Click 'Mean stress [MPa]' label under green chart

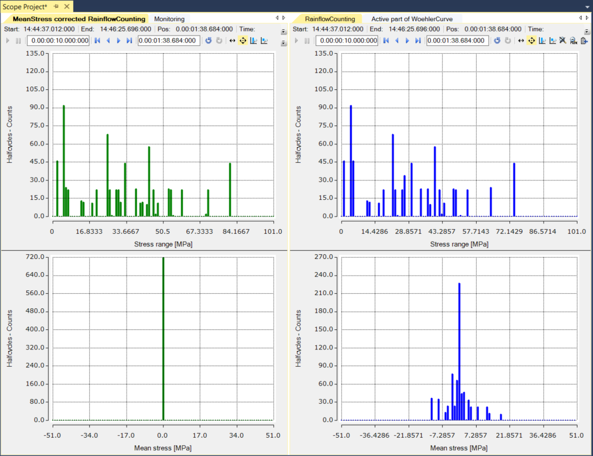coord(163,448)
